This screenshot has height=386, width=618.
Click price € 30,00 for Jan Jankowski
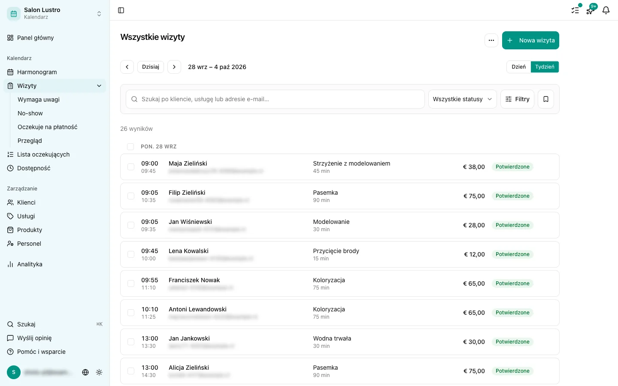click(474, 342)
